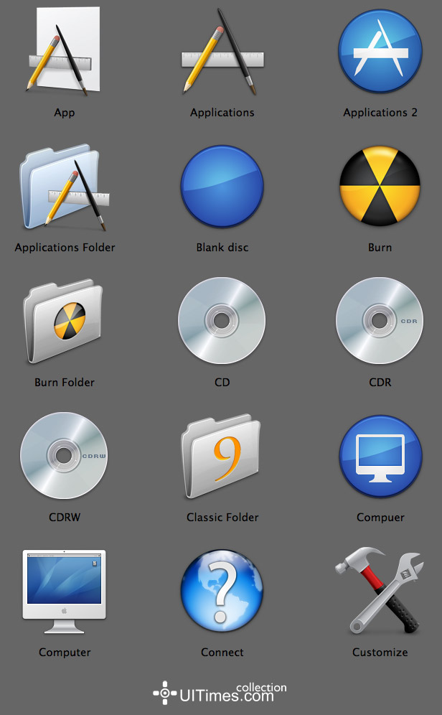Viewport: 442px width, 715px height.
Task: Click the blue round Compuer monitor icon
Action: pos(380,456)
